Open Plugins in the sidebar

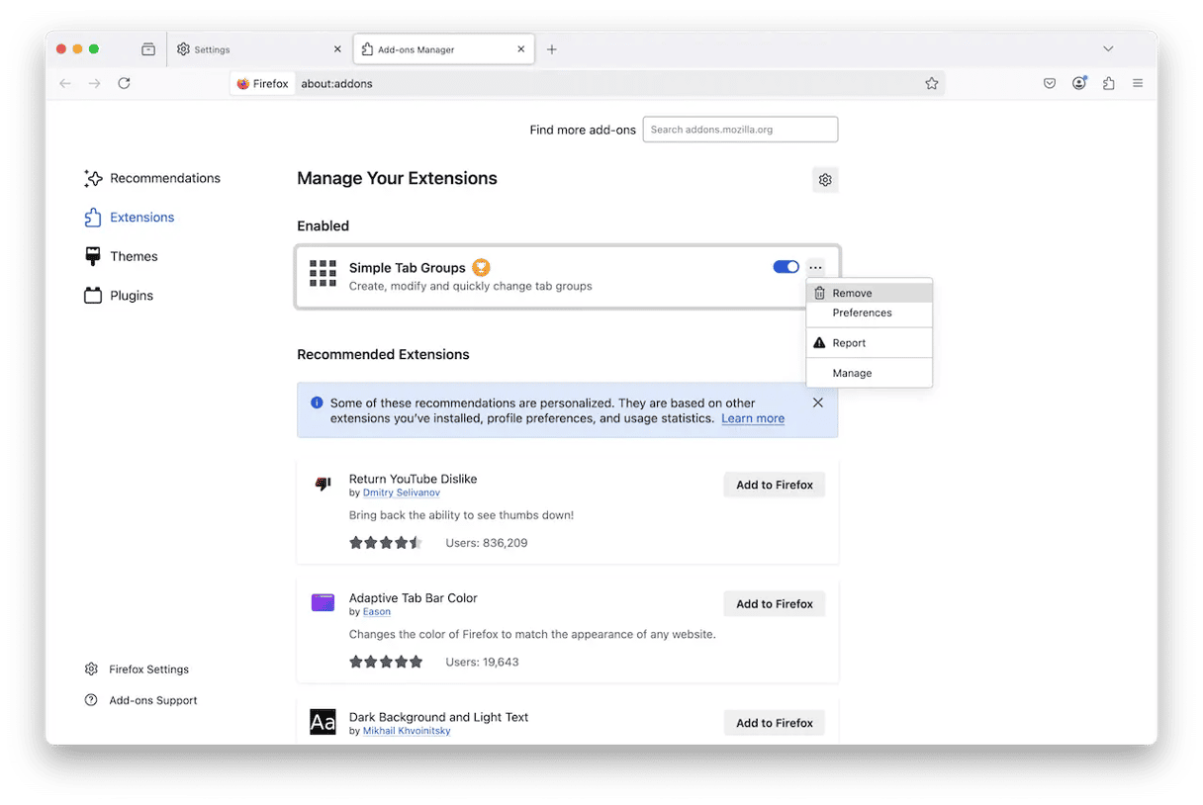pyautogui.click(x=119, y=296)
